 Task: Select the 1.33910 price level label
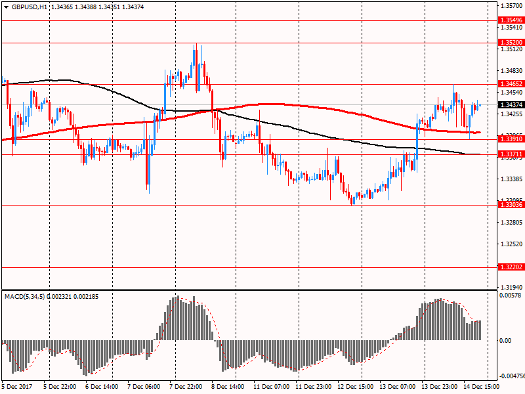511,139
